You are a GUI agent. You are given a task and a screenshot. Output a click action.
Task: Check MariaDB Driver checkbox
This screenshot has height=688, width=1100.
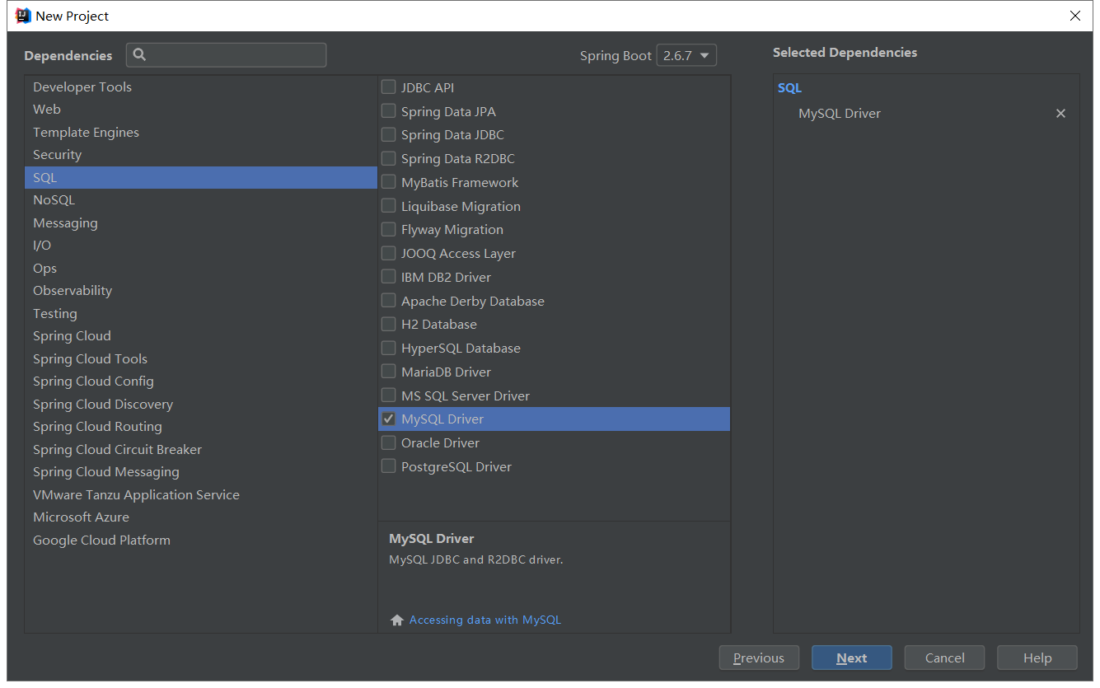tap(388, 371)
